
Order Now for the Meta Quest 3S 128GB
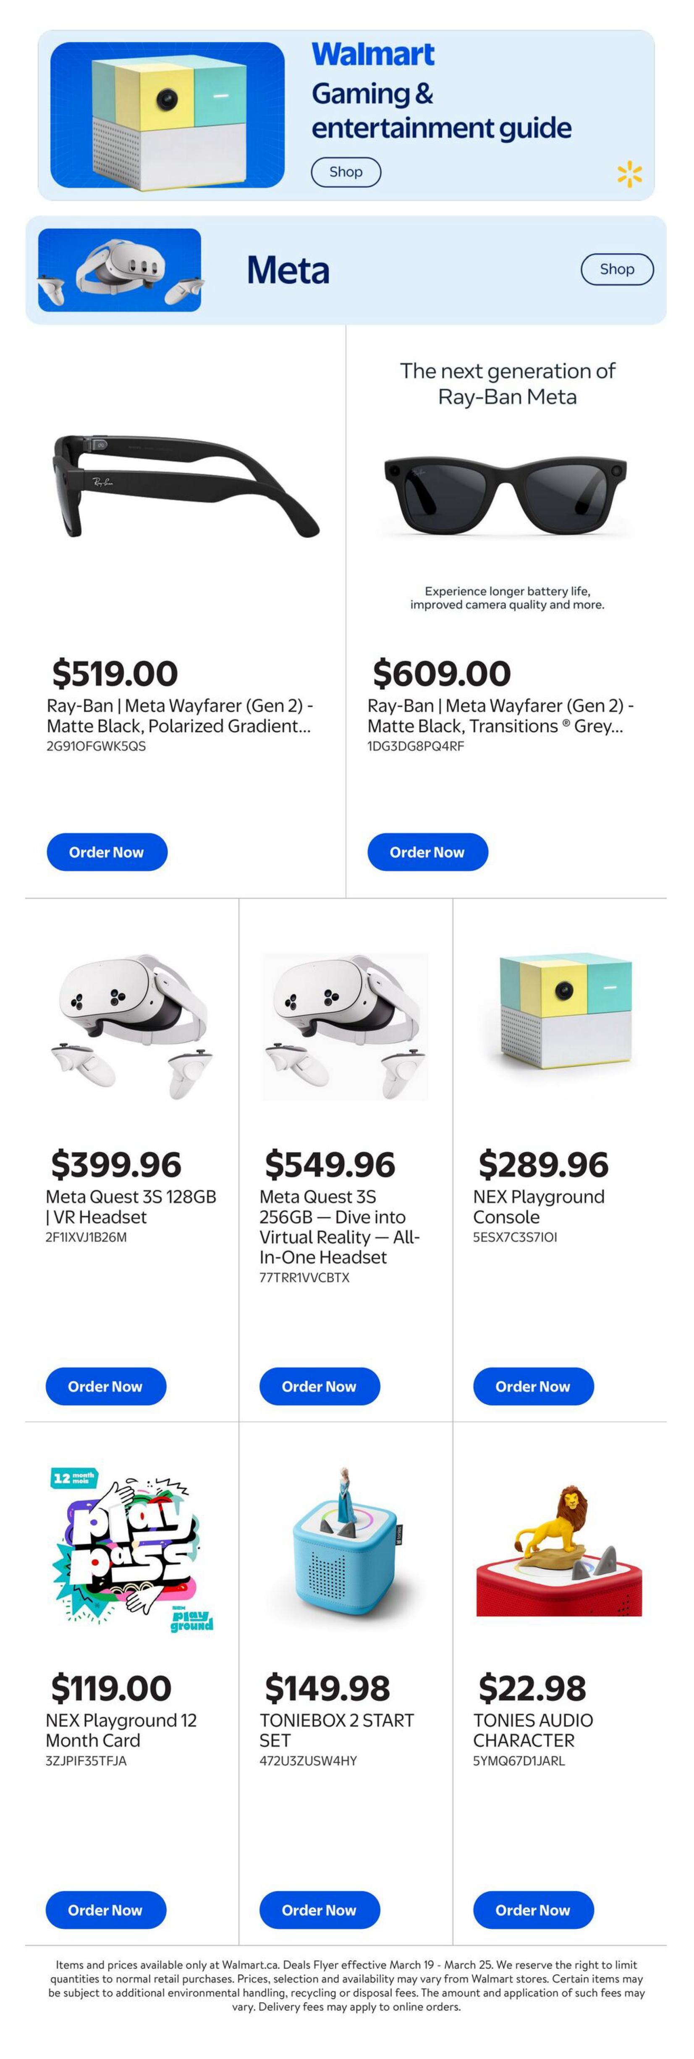pyautogui.click(x=105, y=1387)
